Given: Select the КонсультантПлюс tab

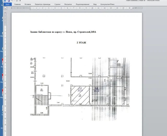Looking at the screenshot, I should 108,4.
